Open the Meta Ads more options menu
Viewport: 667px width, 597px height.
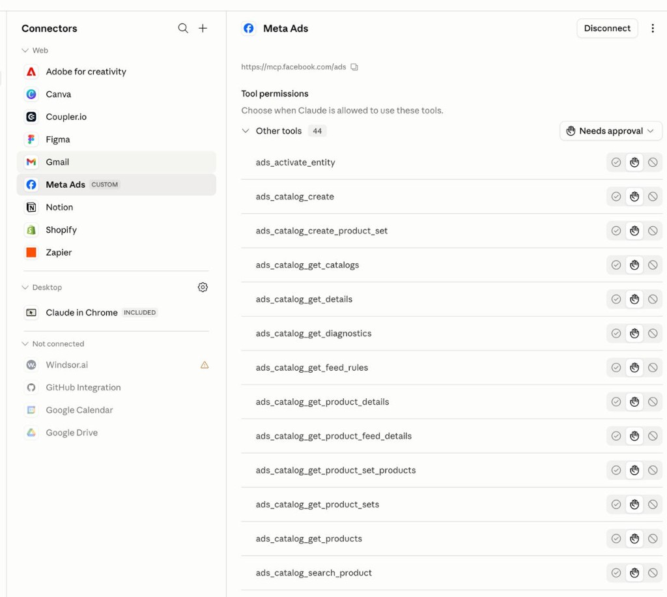click(653, 28)
